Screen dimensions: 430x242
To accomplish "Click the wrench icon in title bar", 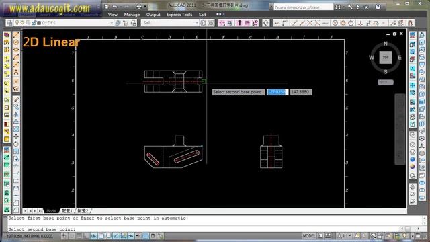I will [x=350, y=7].
